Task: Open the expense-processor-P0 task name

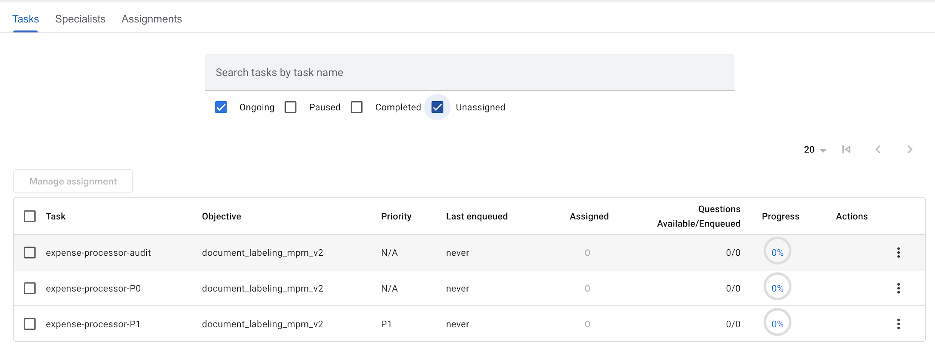Action: 93,289
